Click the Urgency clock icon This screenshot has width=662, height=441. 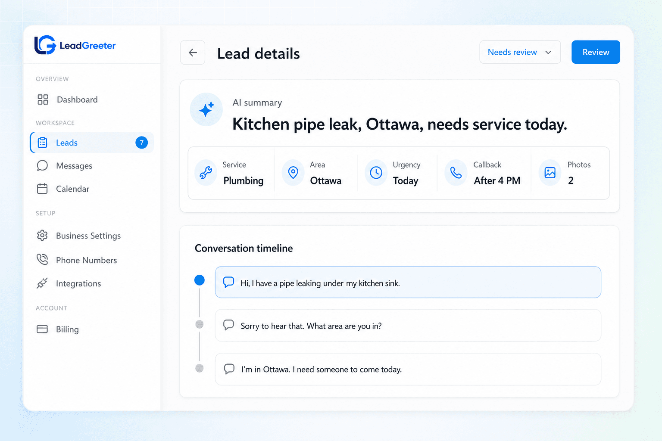pos(376,173)
